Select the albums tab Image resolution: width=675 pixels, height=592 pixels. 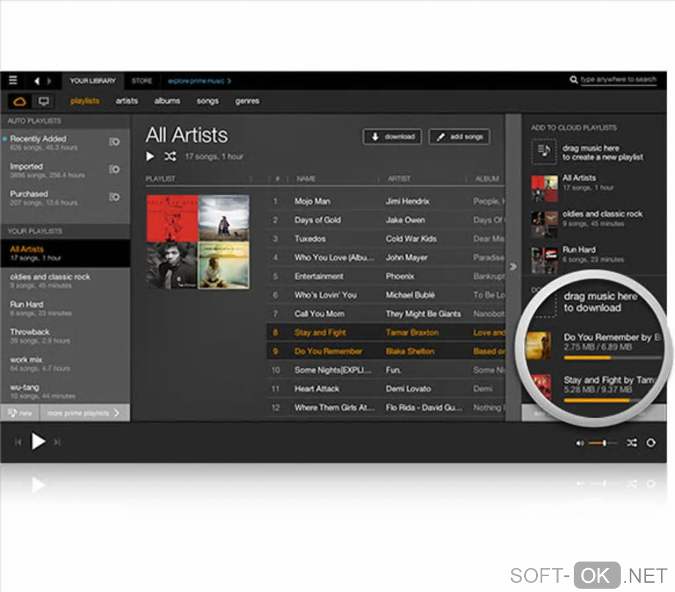[x=167, y=101]
